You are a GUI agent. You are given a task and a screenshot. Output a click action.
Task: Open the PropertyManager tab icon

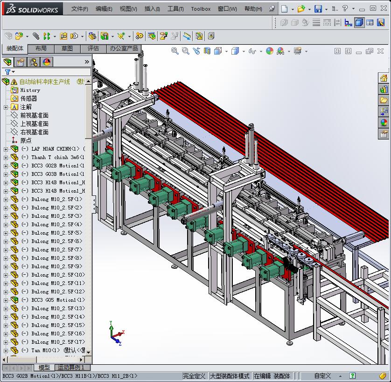point(20,62)
